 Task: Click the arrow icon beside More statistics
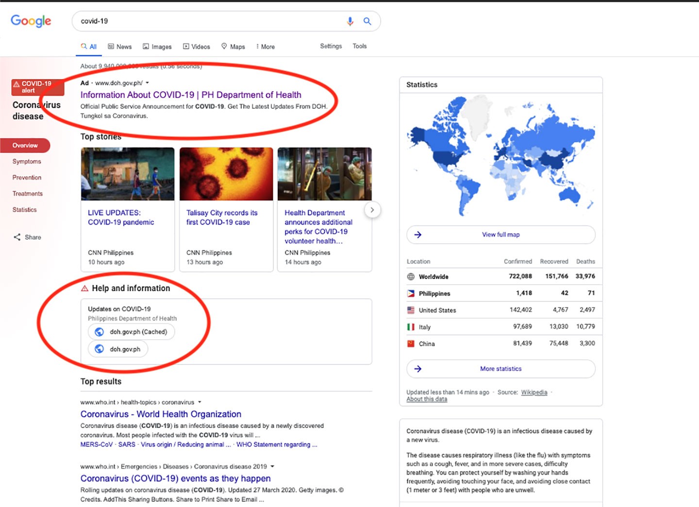click(x=418, y=369)
